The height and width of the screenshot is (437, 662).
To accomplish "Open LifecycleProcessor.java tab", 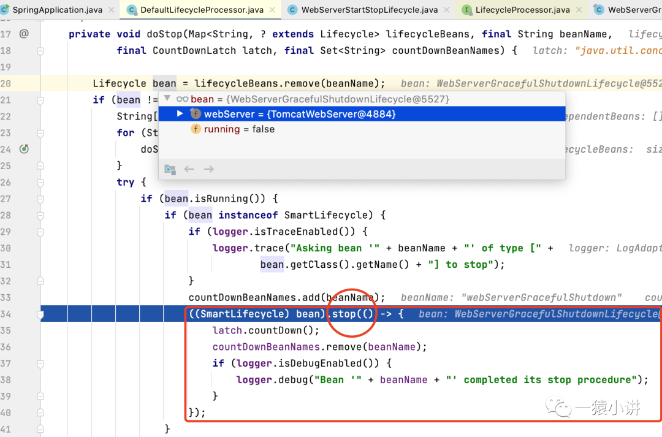I will click(523, 10).
